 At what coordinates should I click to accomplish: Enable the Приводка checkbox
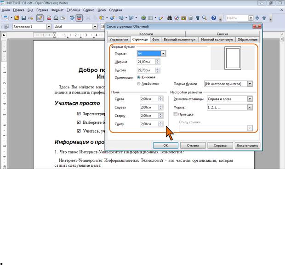[x=176, y=114]
